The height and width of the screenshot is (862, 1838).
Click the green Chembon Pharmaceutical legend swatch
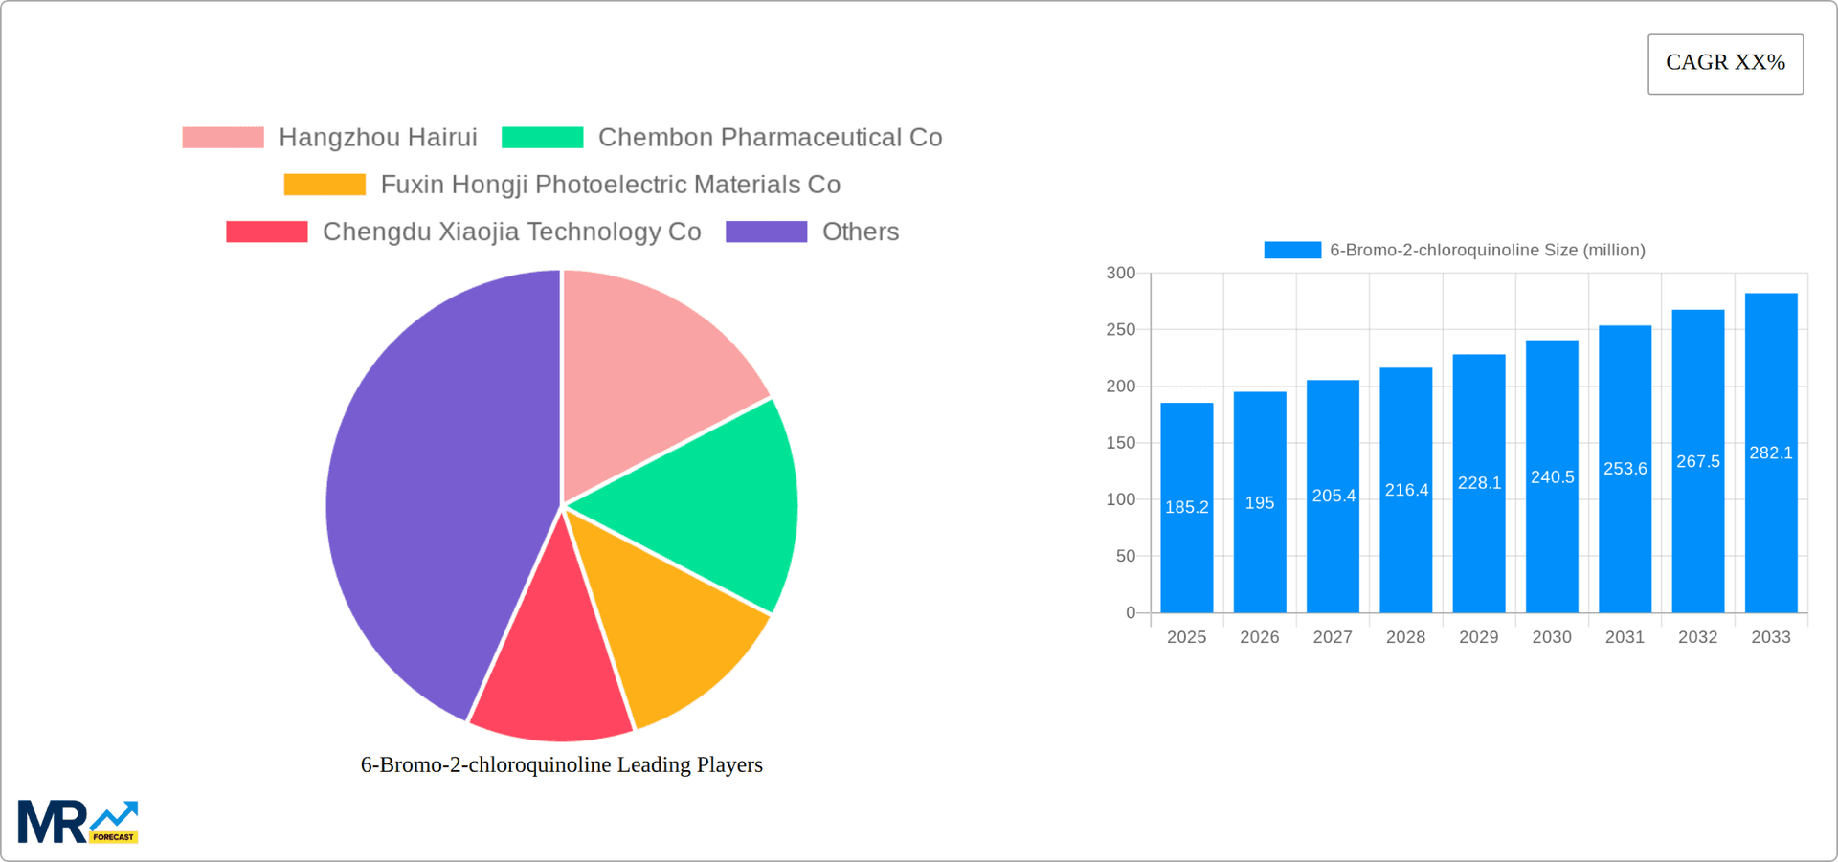[542, 137]
